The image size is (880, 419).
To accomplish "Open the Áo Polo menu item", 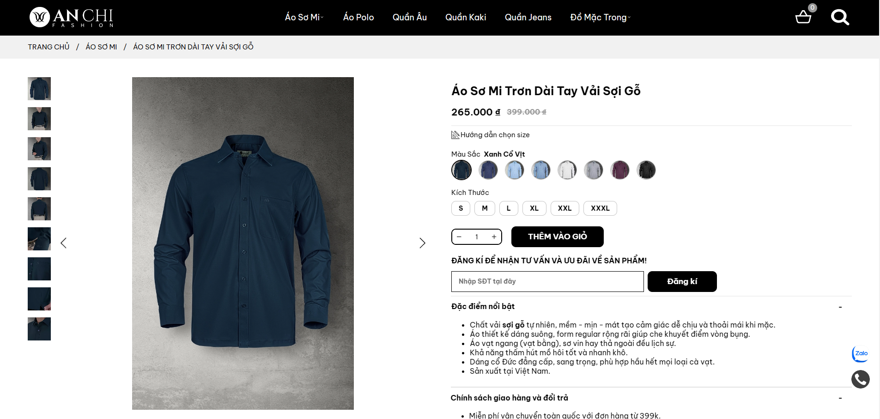I will click(x=358, y=18).
